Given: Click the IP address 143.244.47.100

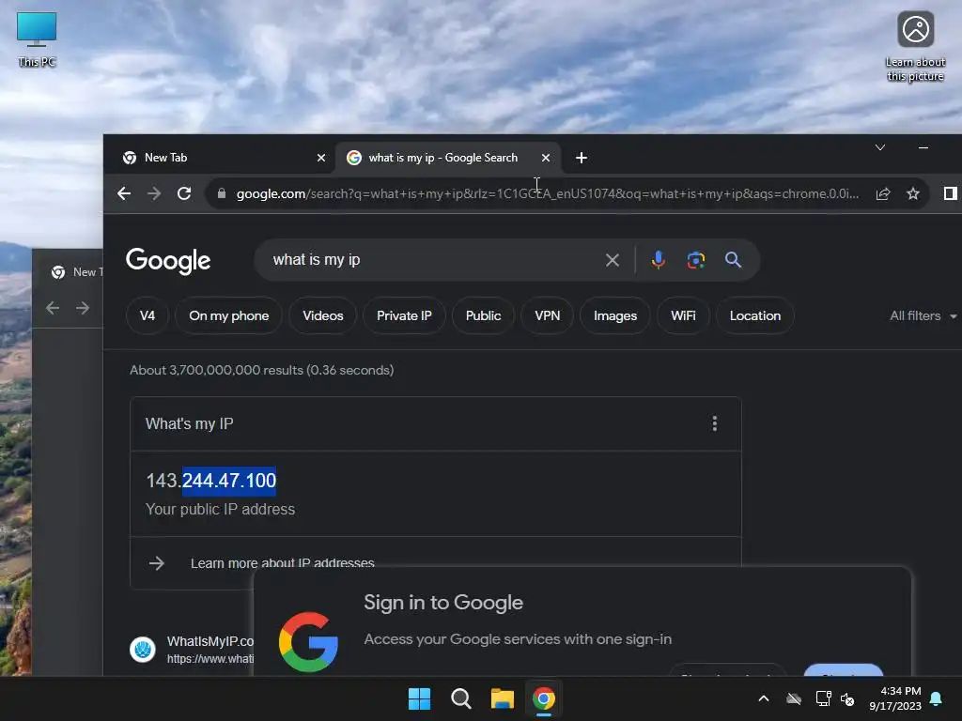Looking at the screenshot, I should [x=211, y=480].
